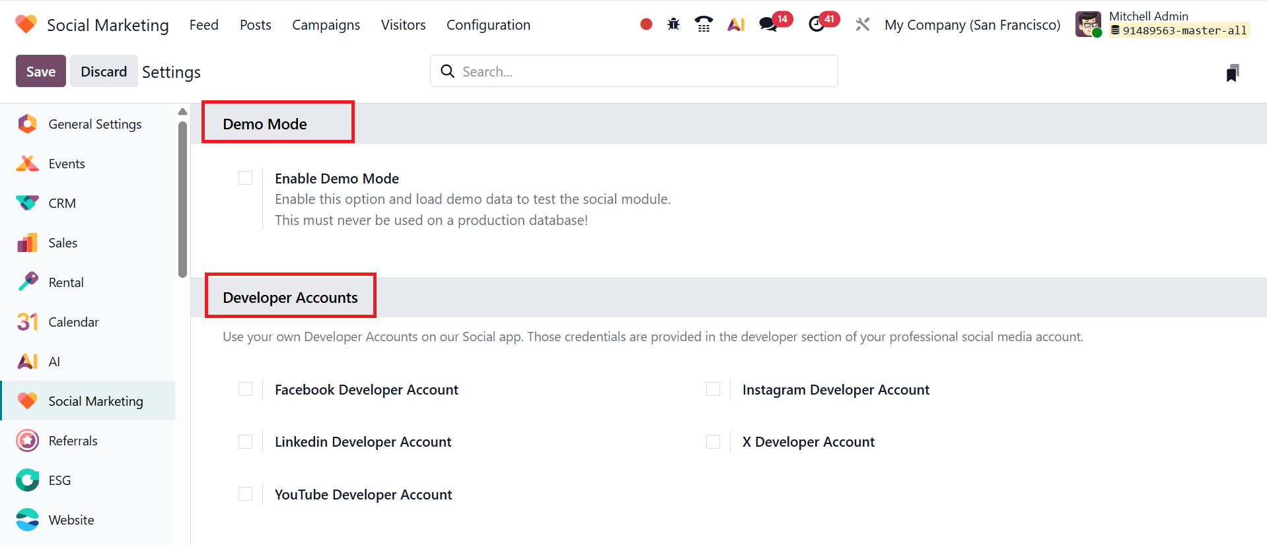
Task: Open the debug bug icon menu
Action: pos(673,24)
